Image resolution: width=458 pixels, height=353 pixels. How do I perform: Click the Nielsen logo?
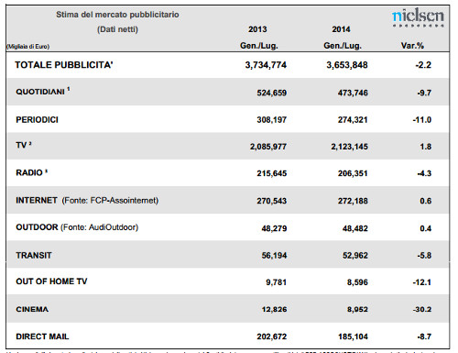coord(418,18)
